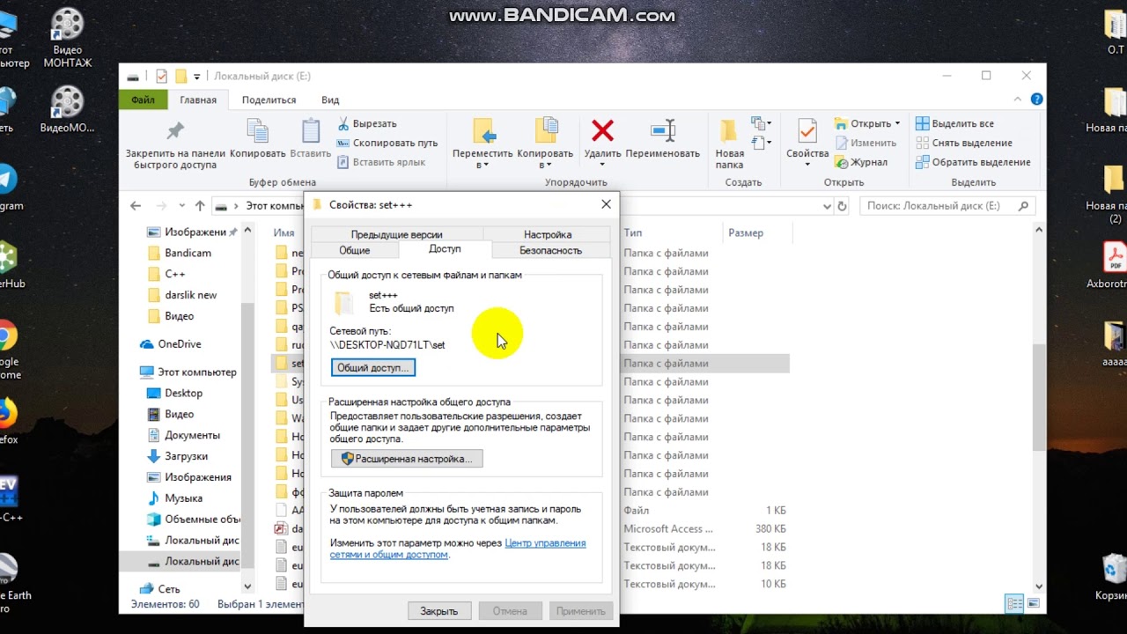This screenshot has height=634, width=1127.
Task: Expand the Open (Открыть) dropdown arrow
Action: tap(897, 123)
